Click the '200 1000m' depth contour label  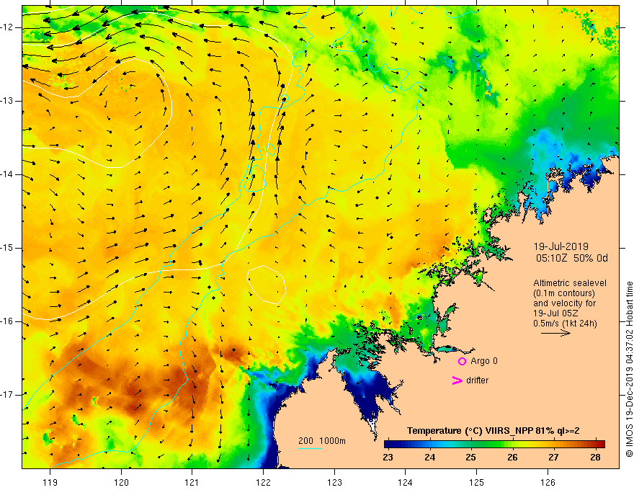(322, 441)
